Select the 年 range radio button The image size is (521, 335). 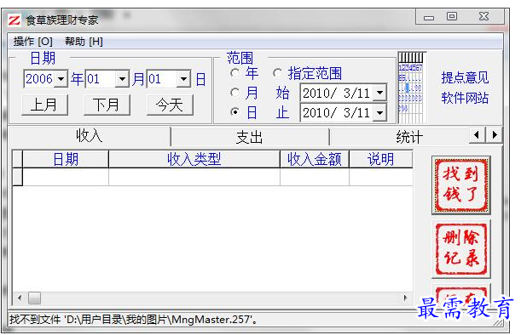click(234, 73)
